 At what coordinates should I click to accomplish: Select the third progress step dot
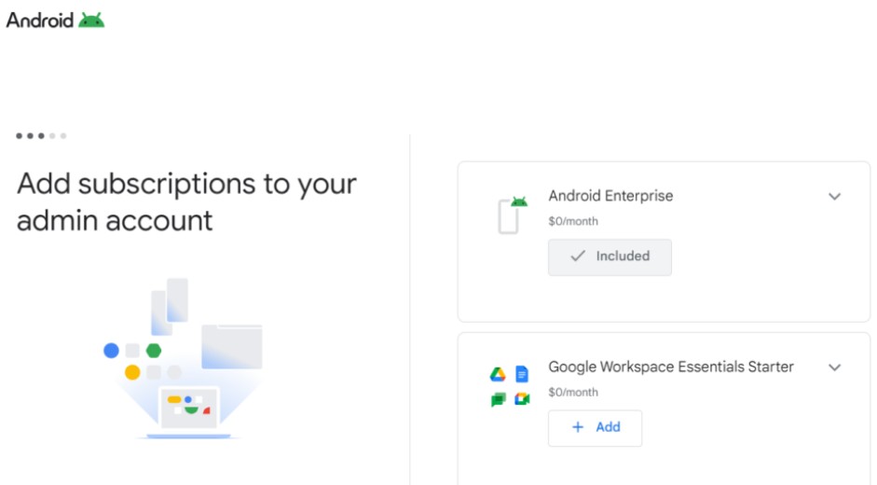(x=41, y=135)
